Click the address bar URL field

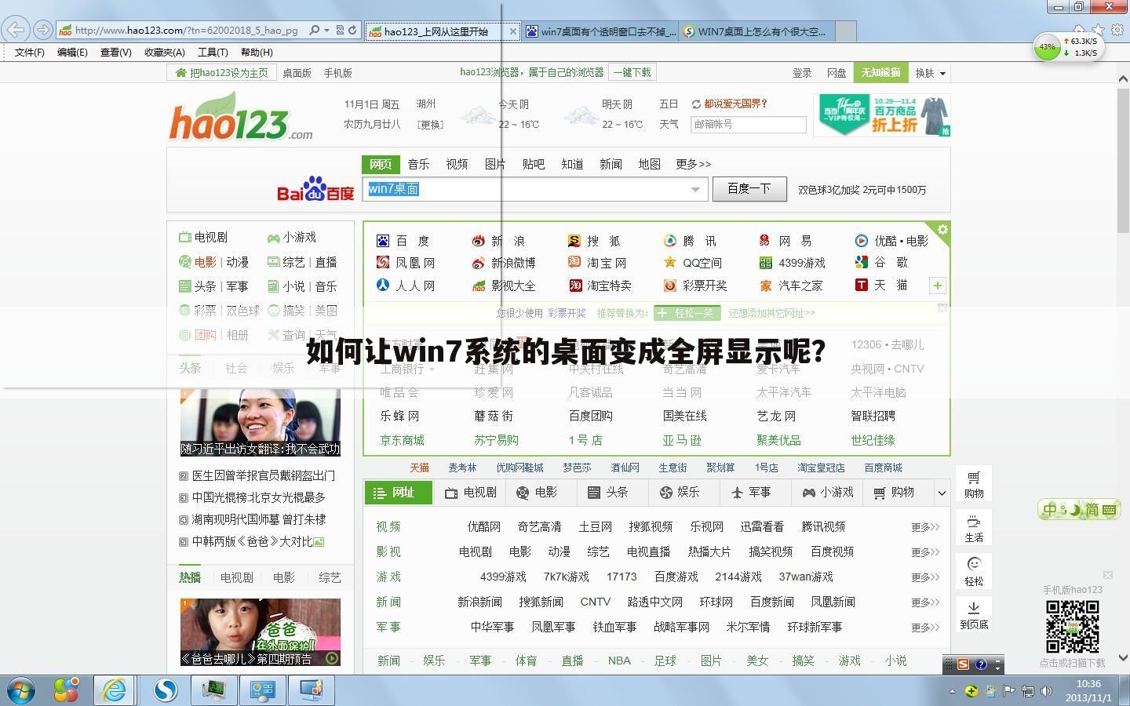(x=186, y=31)
